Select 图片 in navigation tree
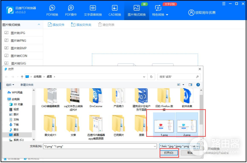This screenshot has width=247, height=163. coord(14,114)
